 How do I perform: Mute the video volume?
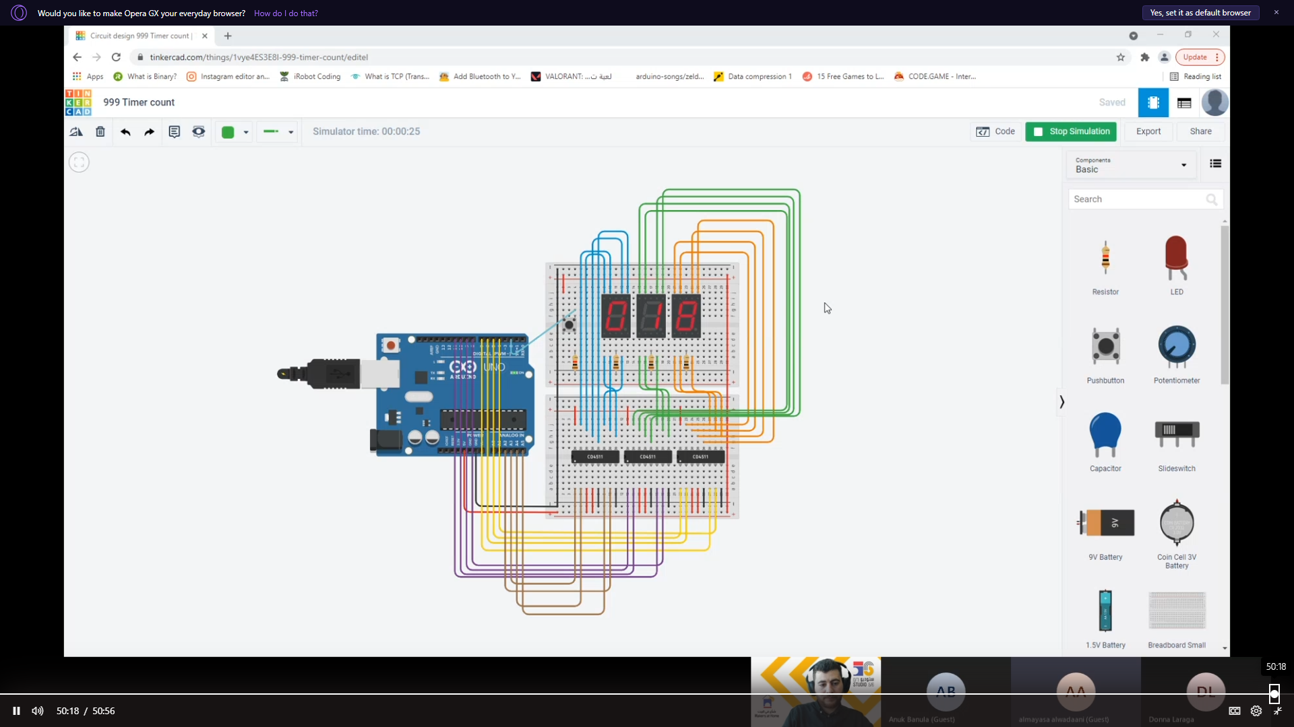(38, 711)
